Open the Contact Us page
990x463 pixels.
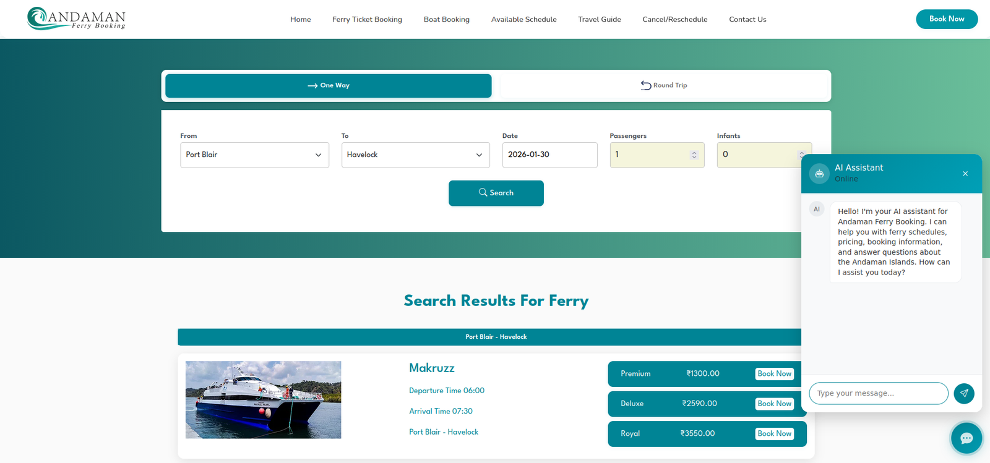click(747, 19)
